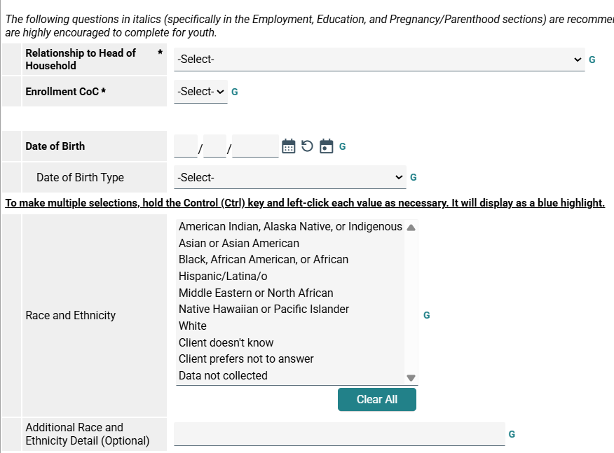This screenshot has height=453, width=614.
Task: Open the Date of Birth Type dropdown
Action: (290, 178)
